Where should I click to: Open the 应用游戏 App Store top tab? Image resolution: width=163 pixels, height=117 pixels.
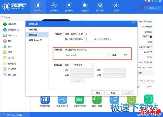click(54, 7)
